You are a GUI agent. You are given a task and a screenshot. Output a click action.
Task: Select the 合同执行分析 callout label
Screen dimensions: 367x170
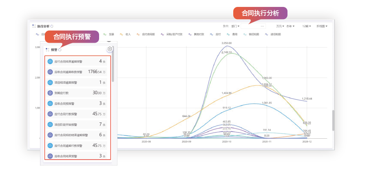(x=260, y=13)
